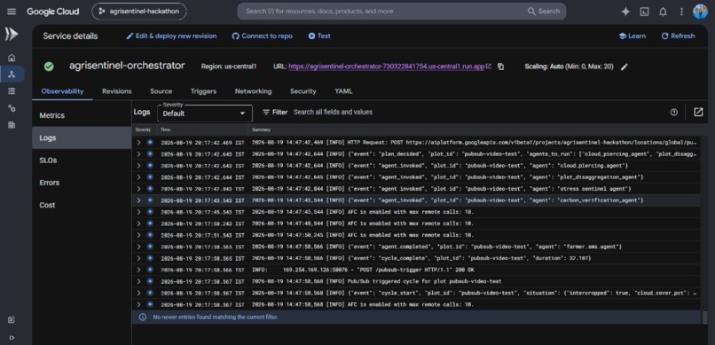Switch to the Security tab
The width and height of the screenshot is (715, 345).
[302, 91]
